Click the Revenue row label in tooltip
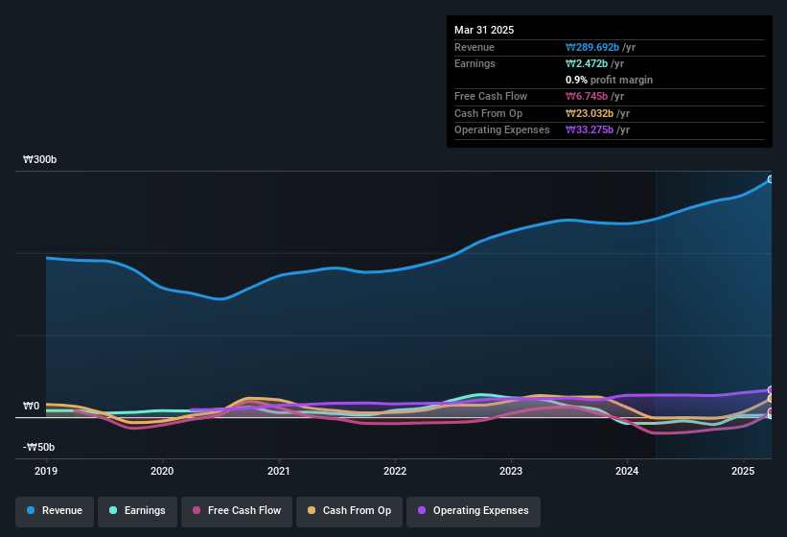787x537 pixels. (475, 47)
